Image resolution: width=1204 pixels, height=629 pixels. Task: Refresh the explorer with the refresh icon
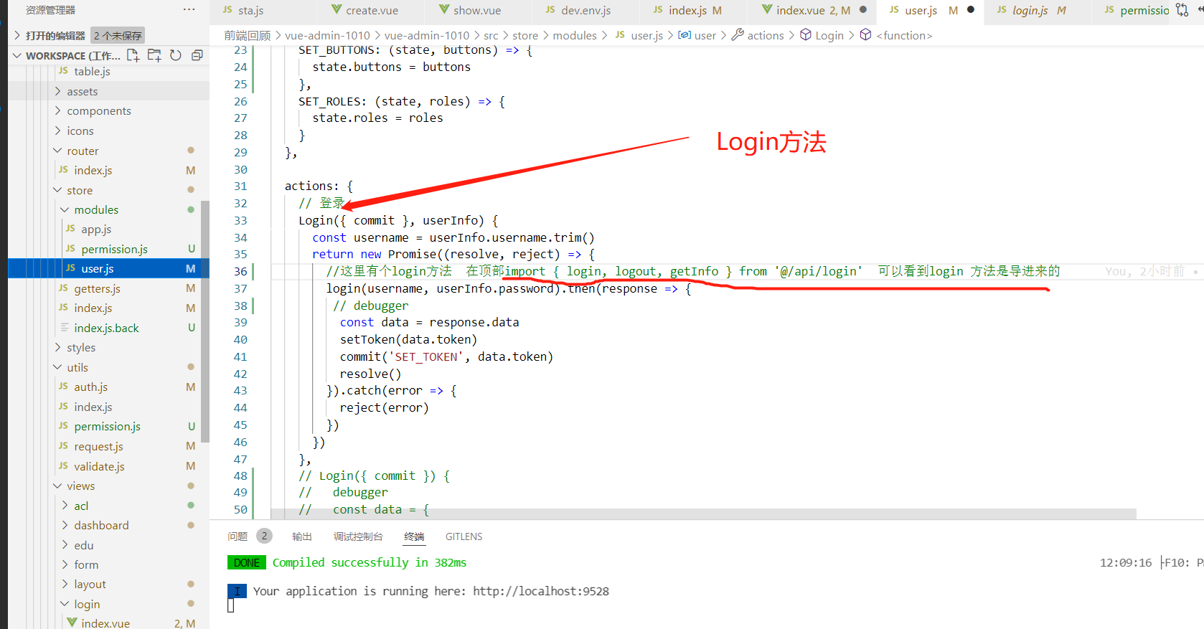point(176,55)
